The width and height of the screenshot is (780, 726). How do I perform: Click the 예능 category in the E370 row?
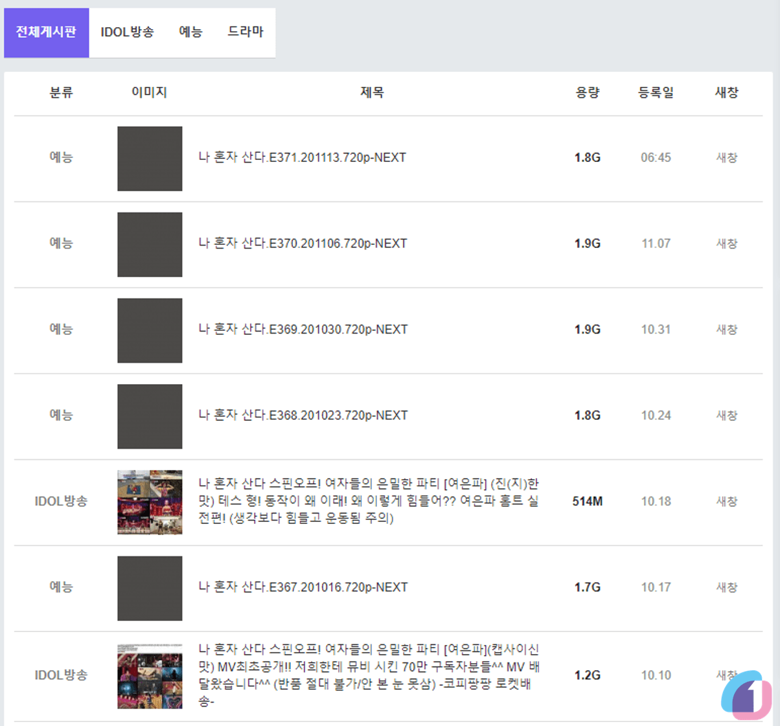tap(61, 244)
